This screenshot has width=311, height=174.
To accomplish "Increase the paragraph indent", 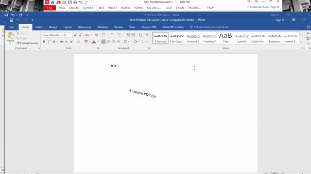I will pos(133,35).
